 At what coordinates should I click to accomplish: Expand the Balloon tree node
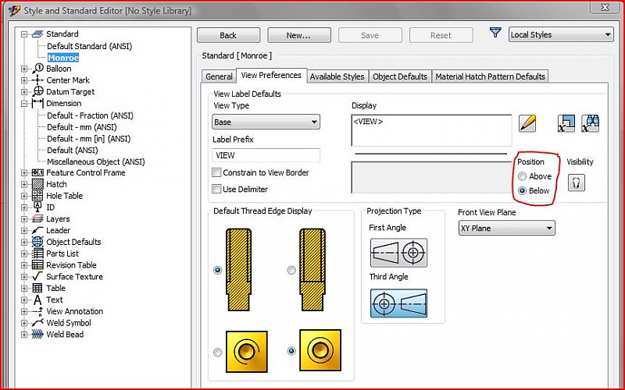[24, 69]
